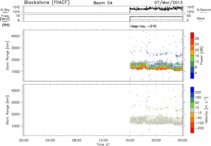Click the "Blackstone (fitACF)" plot title
Viewport: 211px width, 146px height.
(x=47, y=2)
